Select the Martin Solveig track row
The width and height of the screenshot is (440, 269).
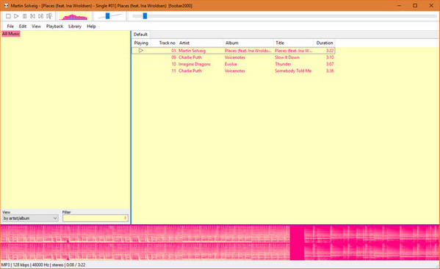coord(233,51)
